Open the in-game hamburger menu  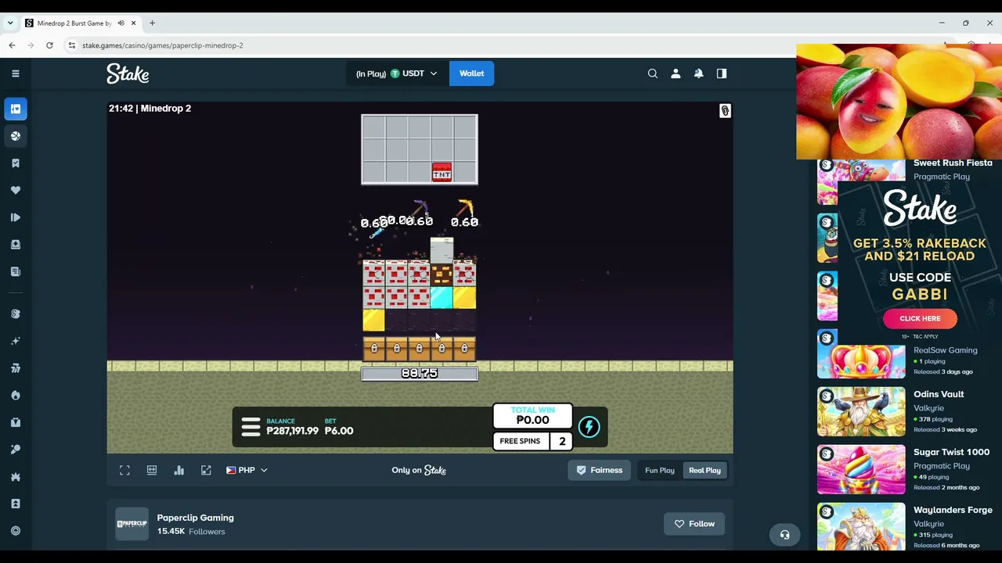tap(250, 427)
